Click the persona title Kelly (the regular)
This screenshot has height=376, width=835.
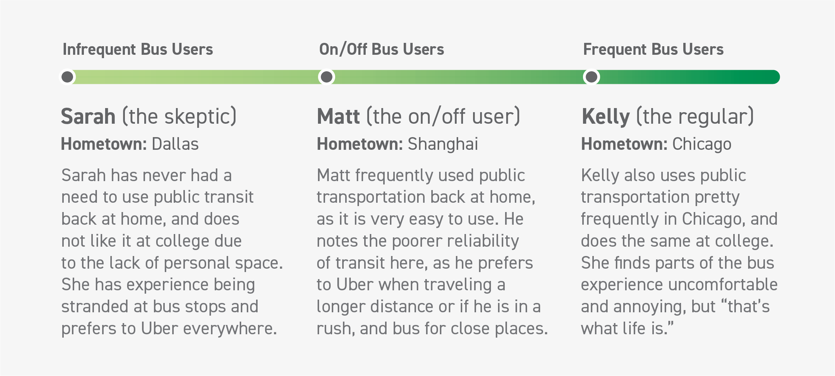click(x=668, y=116)
